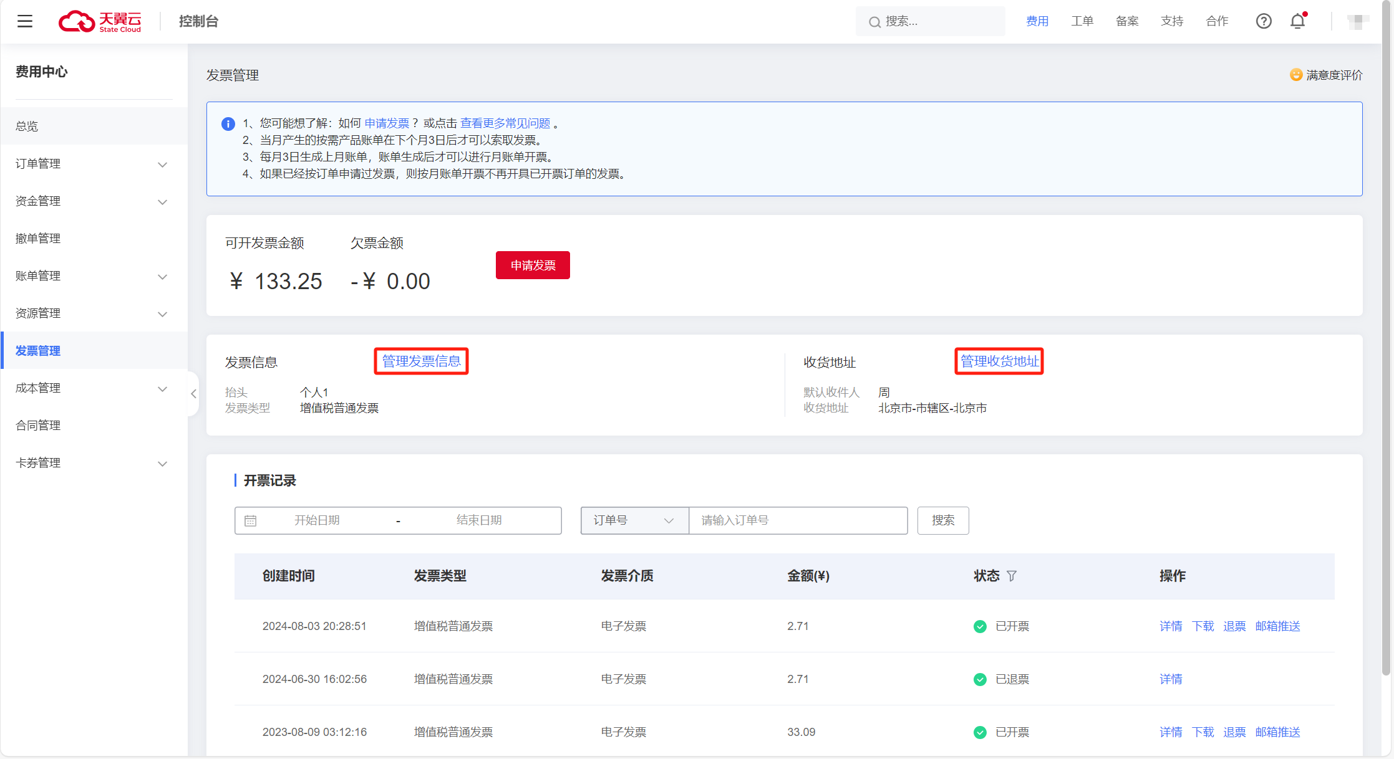Open the help question mark icon
This screenshot has width=1394, height=759.
pos(1264,21)
